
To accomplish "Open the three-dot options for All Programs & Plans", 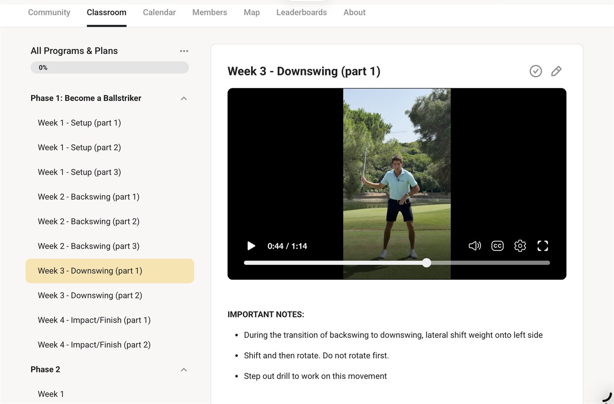I will (x=184, y=51).
